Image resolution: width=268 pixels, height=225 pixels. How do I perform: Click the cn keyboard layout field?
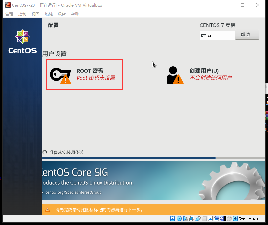pyautogui.click(x=217, y=36)
